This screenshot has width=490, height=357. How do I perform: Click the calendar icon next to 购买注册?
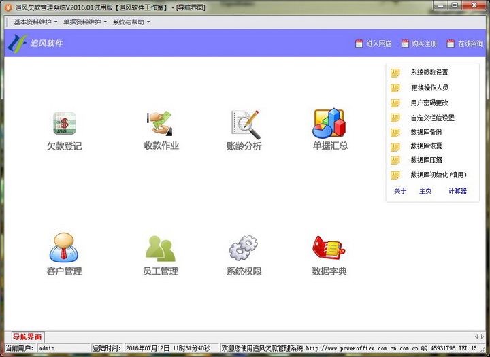click(405, 44)
